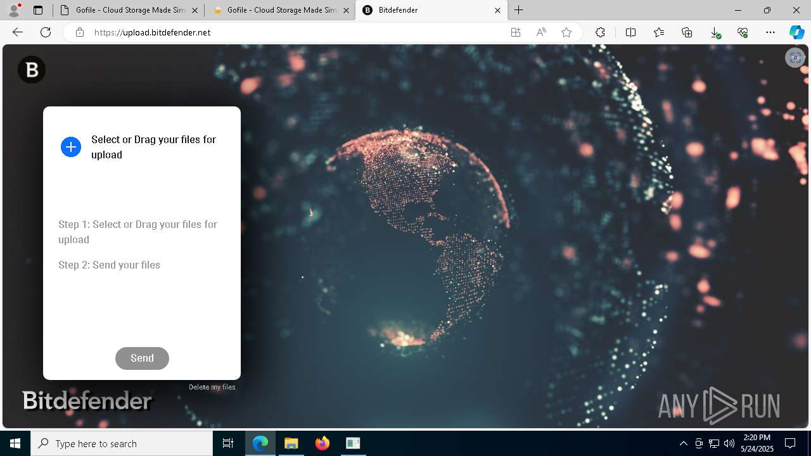
Task: Click the Step 1 instruction text
Action: (x=137, y=232)
